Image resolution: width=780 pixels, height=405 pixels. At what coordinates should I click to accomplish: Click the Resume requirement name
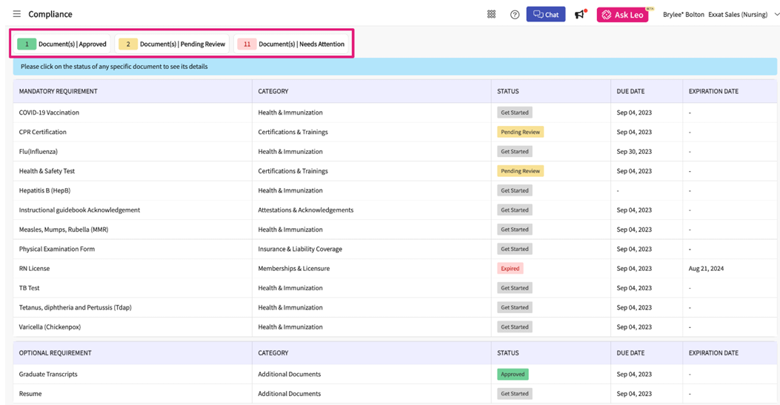tap(30, 394)
